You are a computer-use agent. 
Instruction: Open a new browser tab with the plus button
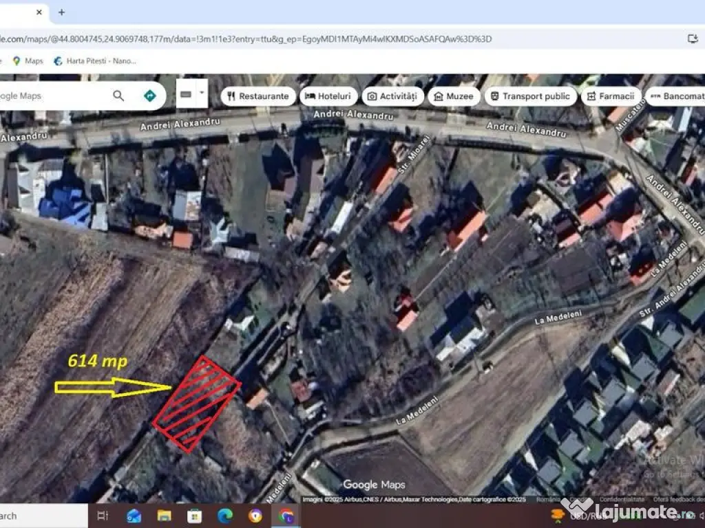pos(61,12)
